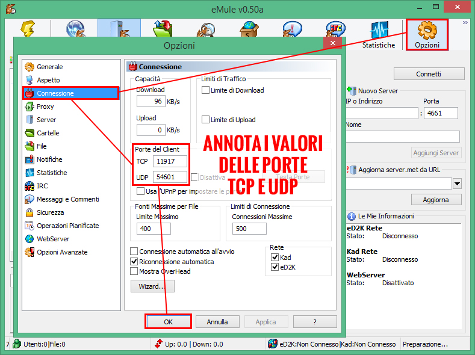Open the Statistiche toolbar button
475x355 pixels.
click(379, 35)
